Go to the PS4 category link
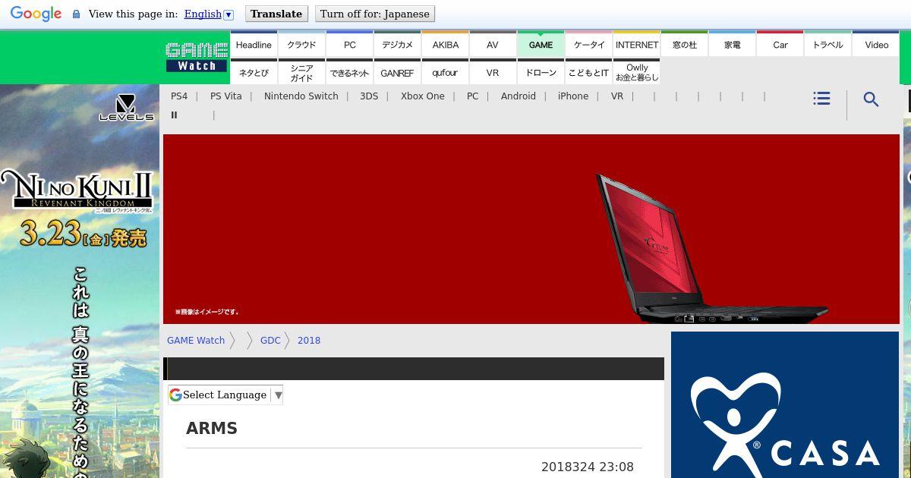The image size is (911, 478). click(179, 96)
